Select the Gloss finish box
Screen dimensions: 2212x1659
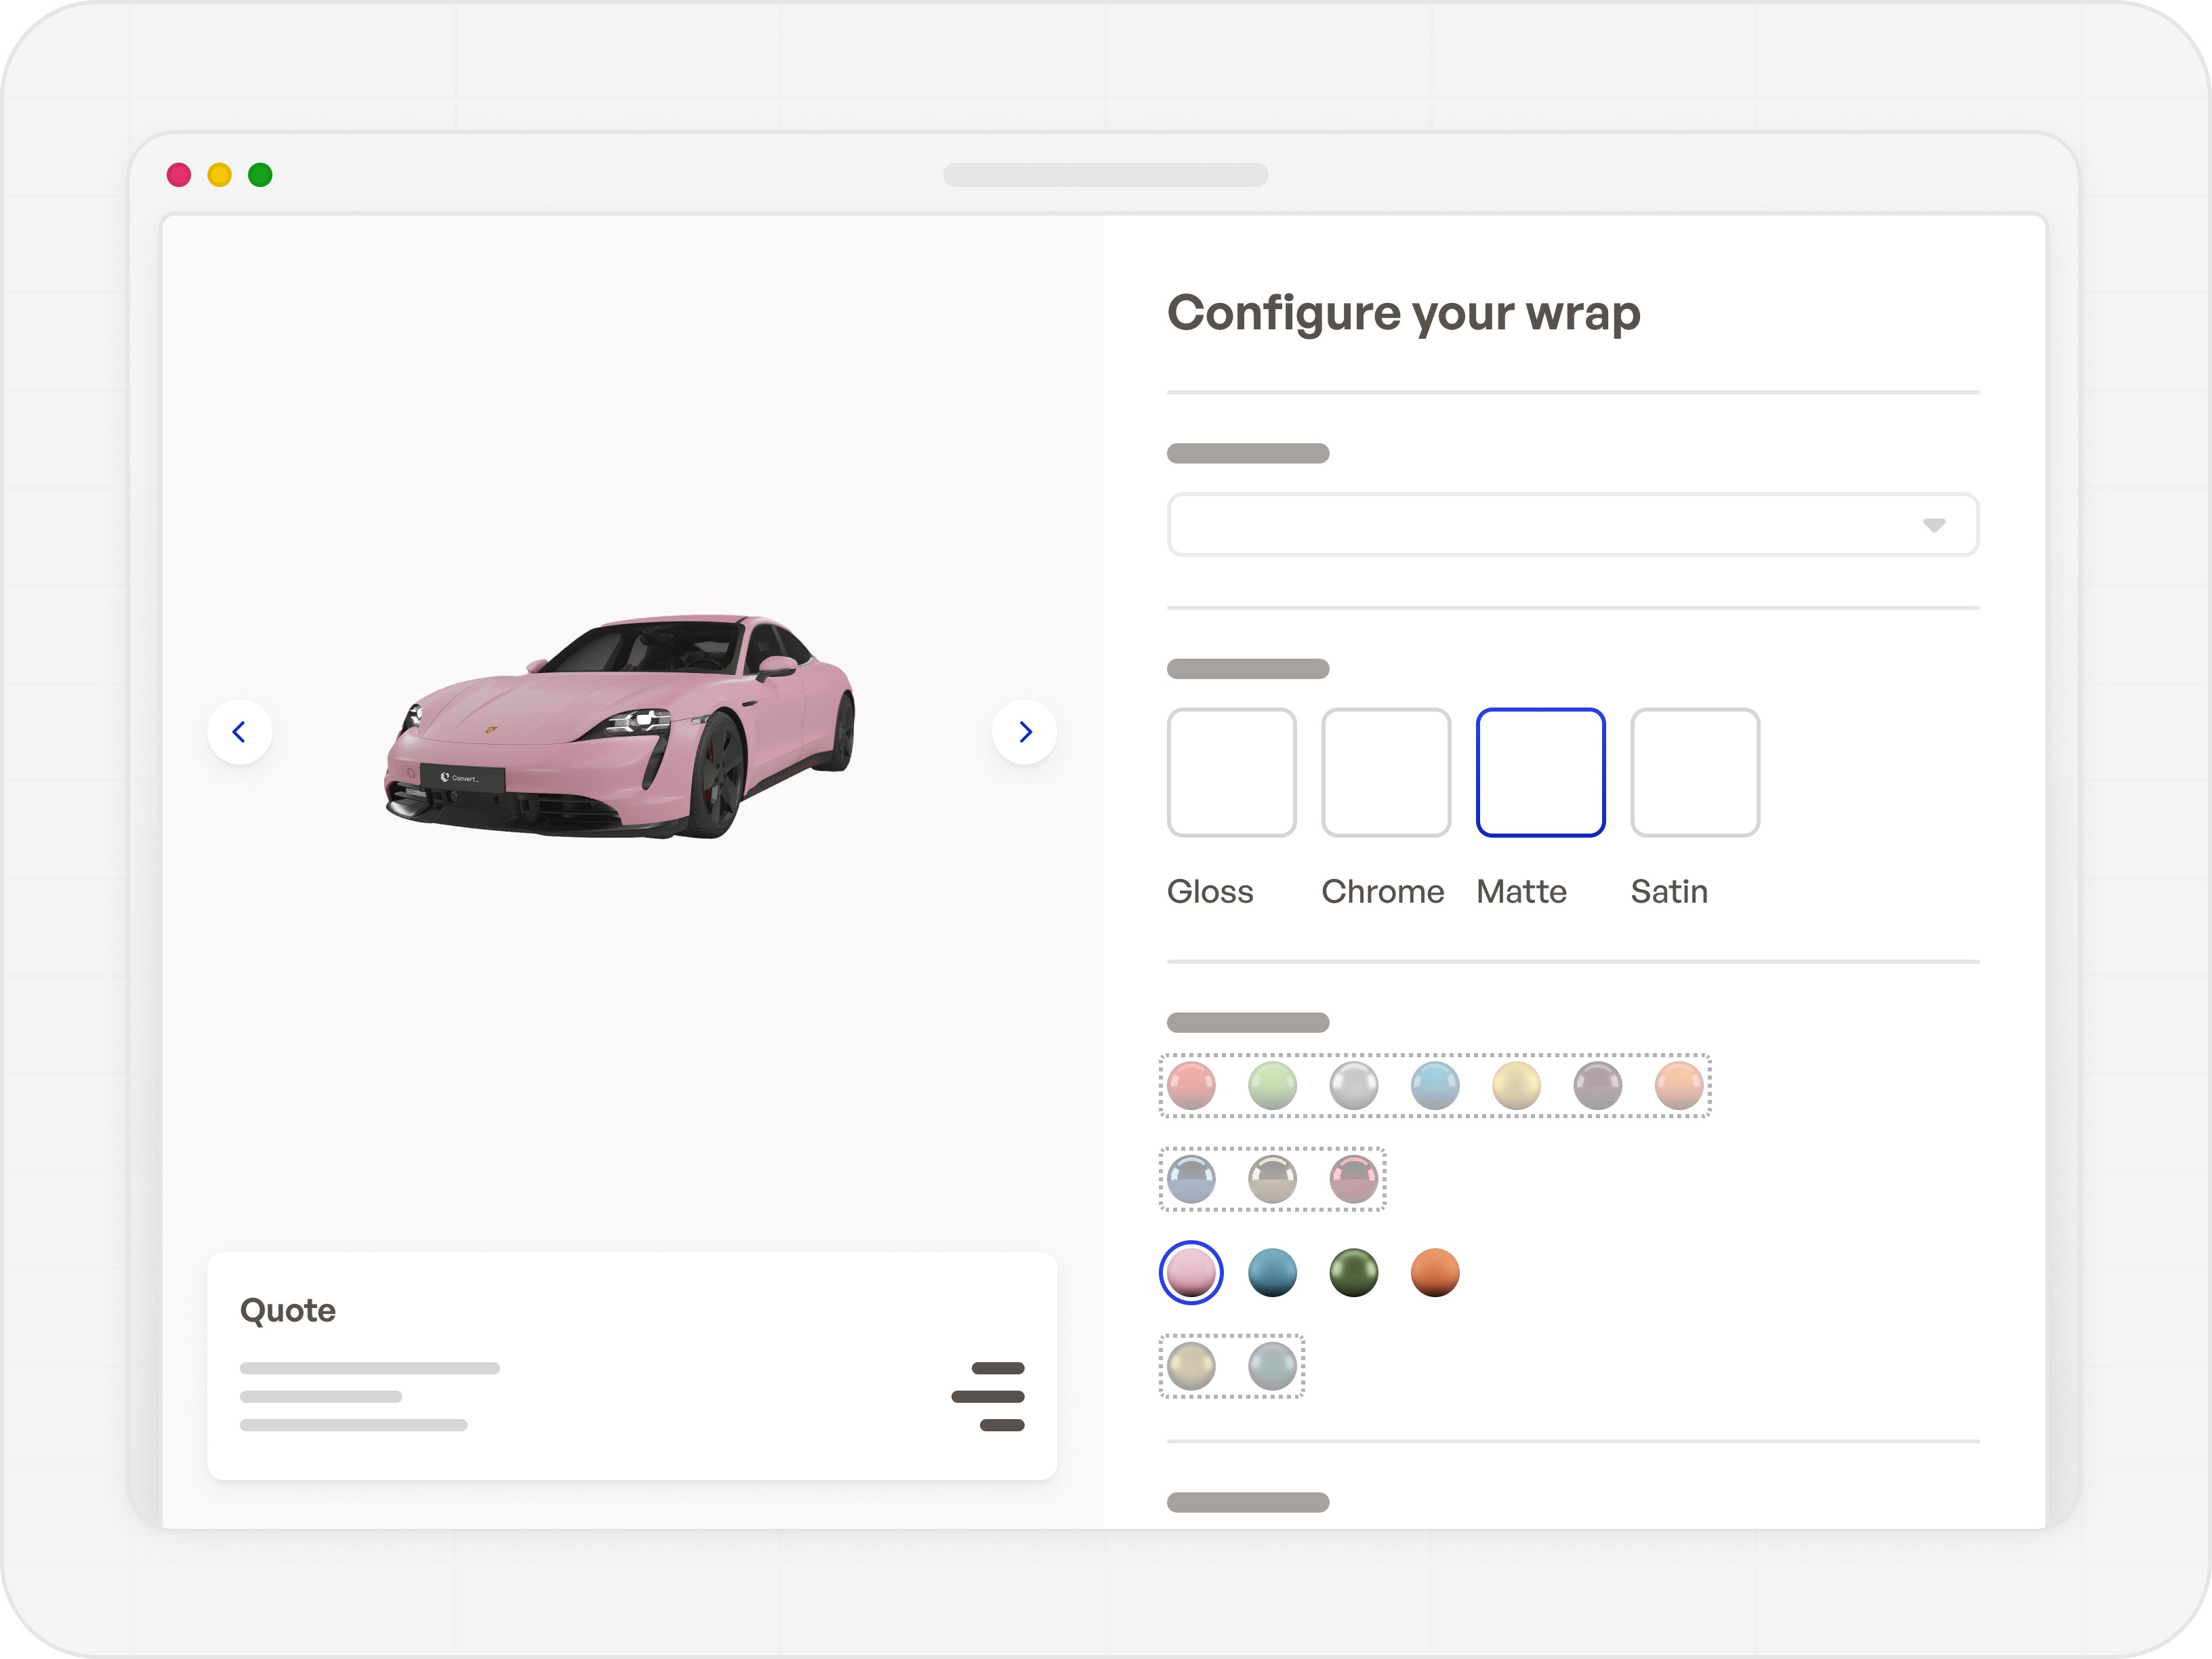(x=1231, y=772)
